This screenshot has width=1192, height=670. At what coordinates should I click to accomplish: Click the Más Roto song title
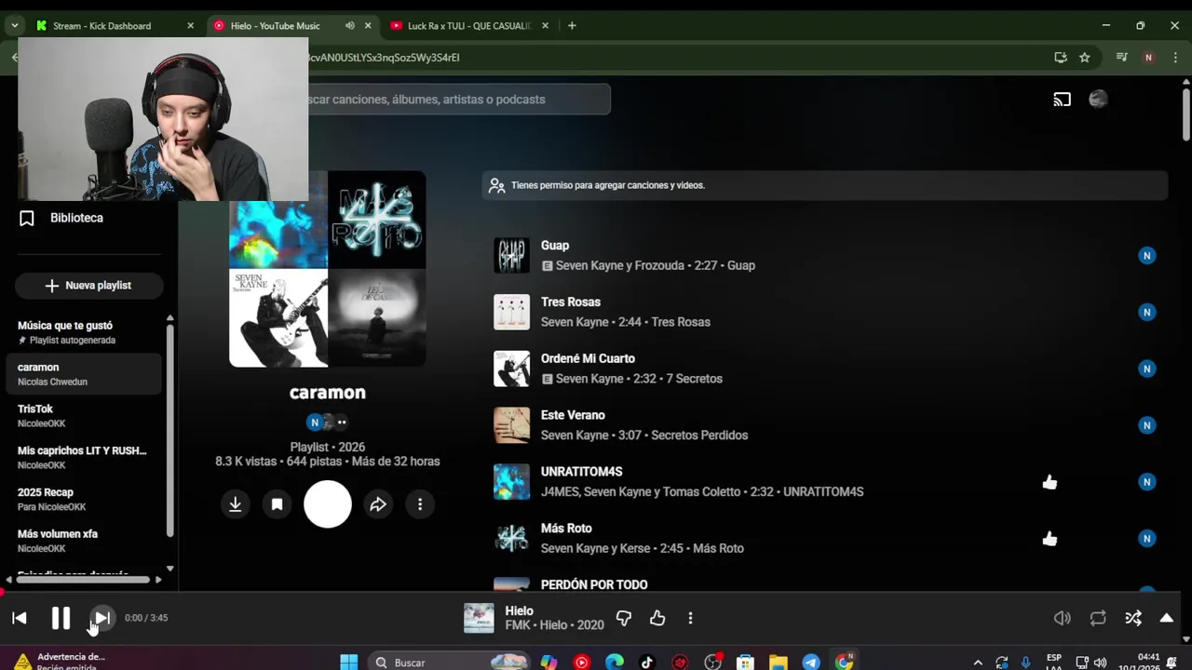click(x=566, y=529)
